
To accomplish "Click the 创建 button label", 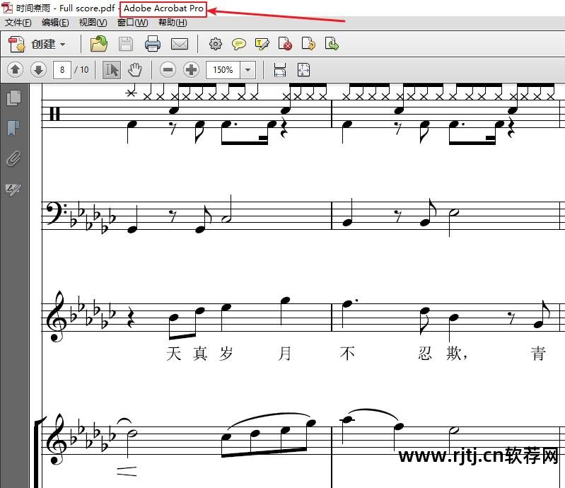I will pyautogui.click(x=43, y=44).
